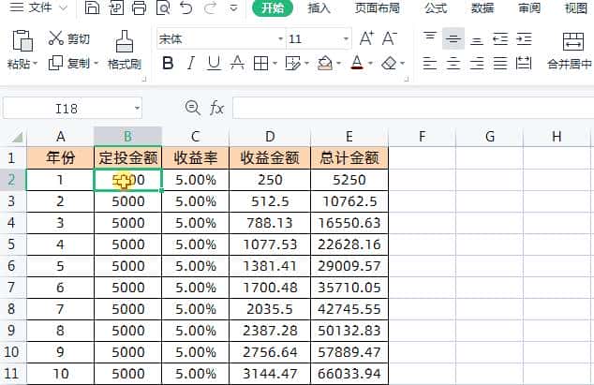594x385 pixels.
Task: Open the 数据 tab
Action: [x=483, y=7]
